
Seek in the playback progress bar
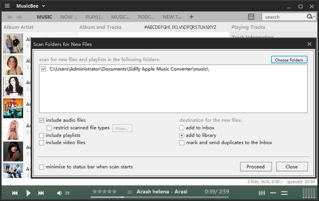coord(159,197)
